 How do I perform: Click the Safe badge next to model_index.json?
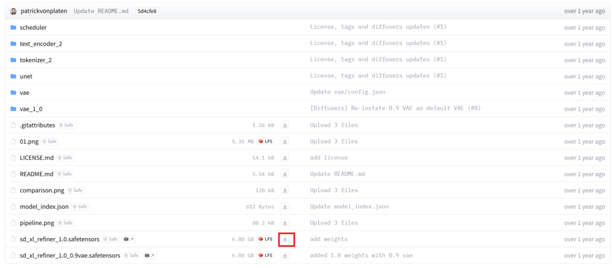coord(79,207)
